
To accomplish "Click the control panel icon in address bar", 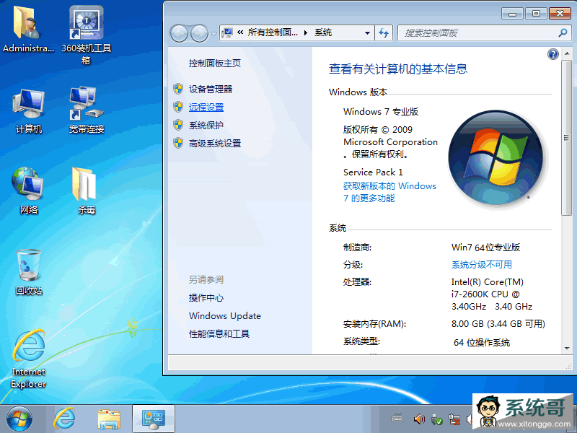I will click(227, 32).
